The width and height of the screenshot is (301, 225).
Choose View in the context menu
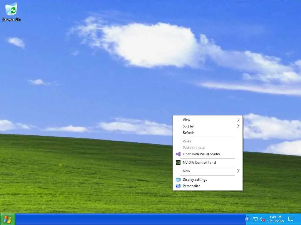tap(208, 120)
